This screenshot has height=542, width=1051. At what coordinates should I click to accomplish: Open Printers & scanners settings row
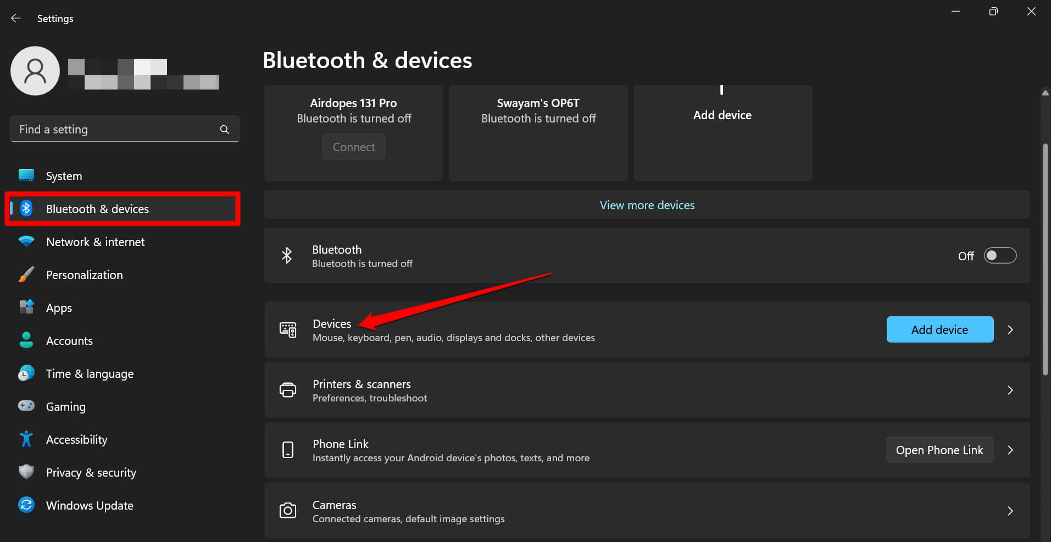pos(647,390)
